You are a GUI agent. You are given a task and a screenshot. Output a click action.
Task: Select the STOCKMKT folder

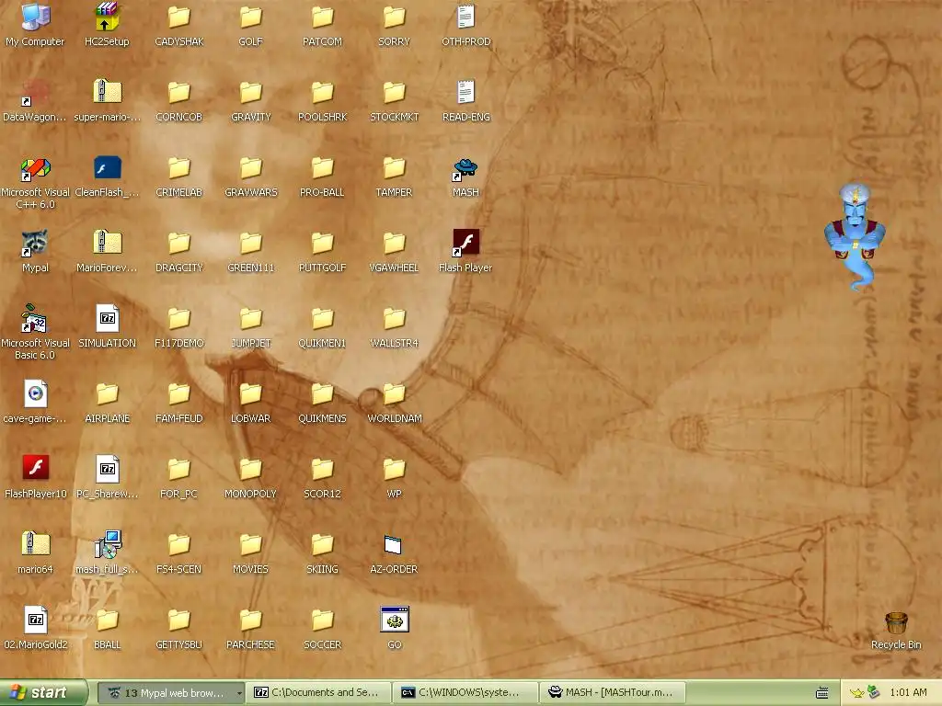pyautogui.click(x=394, y=93)
